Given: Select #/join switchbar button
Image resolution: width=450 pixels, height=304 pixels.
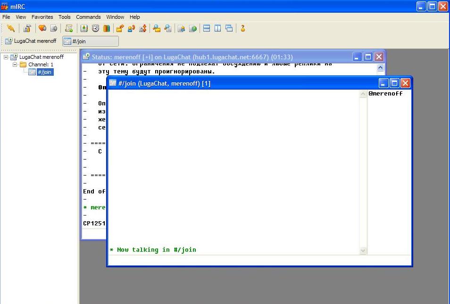Looking at the screenshot, I should (91, 41).
